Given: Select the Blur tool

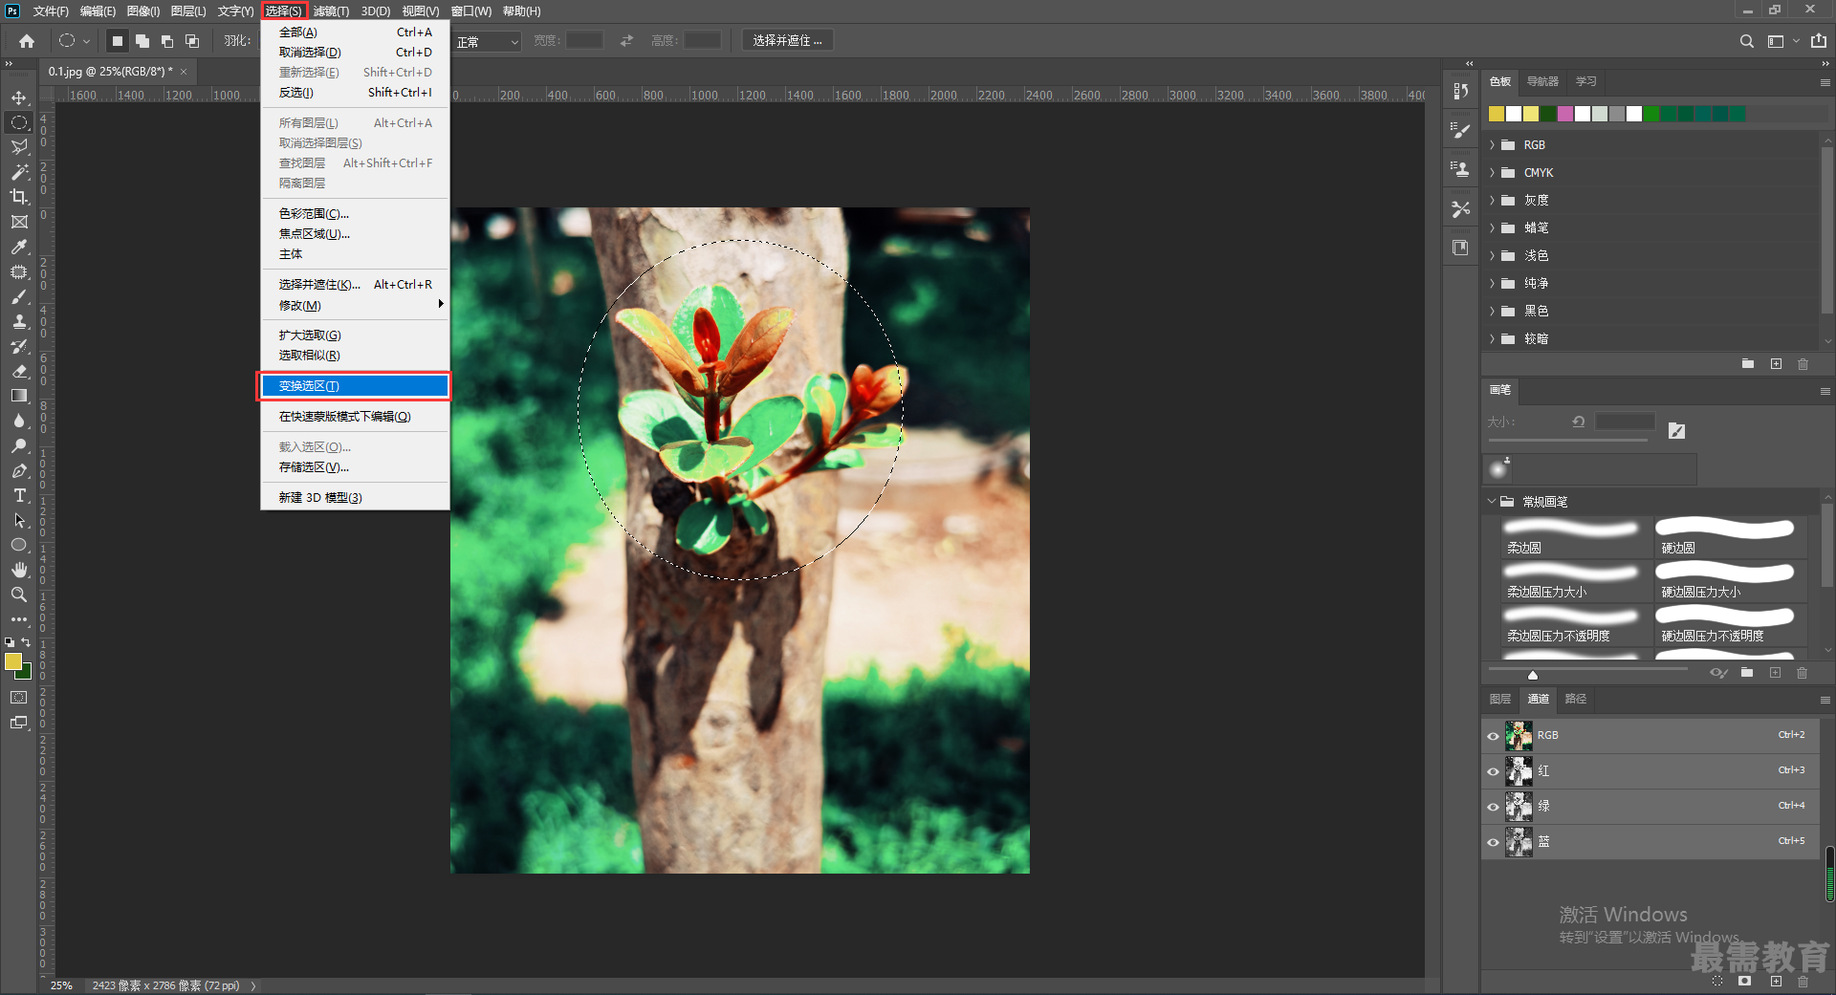Looking at the screenshot, I should click(x=19, y=421).
